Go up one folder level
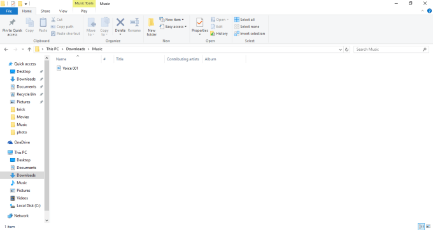Viewport: 433px width, 230px height. [x=29, y=50]
